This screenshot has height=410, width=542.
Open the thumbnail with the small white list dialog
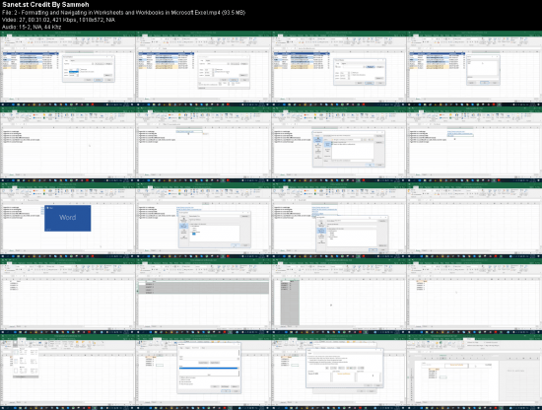tap(474, 68)
